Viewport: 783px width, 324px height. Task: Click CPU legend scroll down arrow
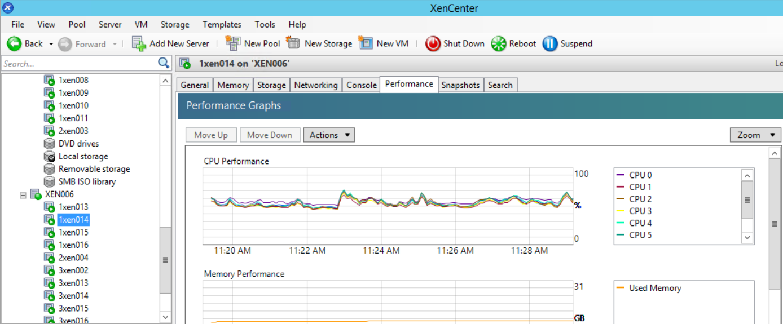pyautogui.click(x=747, y=238)
